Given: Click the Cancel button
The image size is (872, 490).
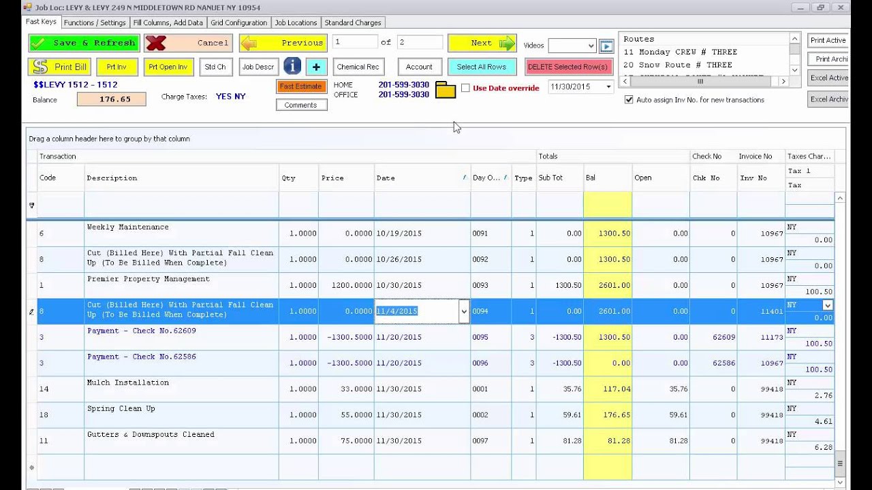Looking at the screenshot, I should [188, 43].
